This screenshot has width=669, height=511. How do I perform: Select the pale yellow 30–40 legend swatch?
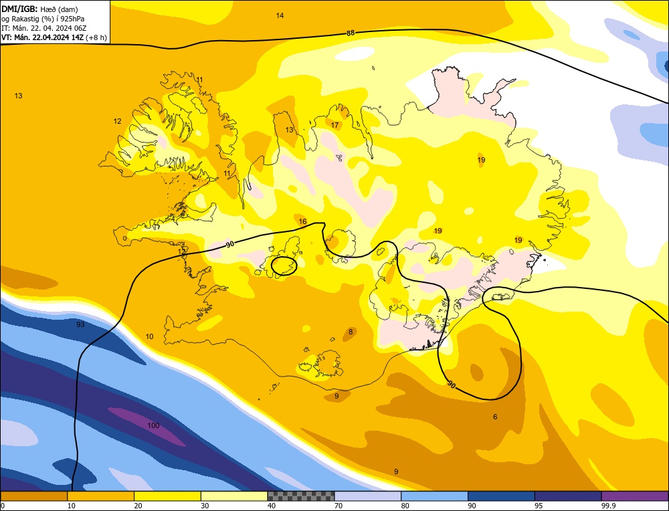(234, 496)
